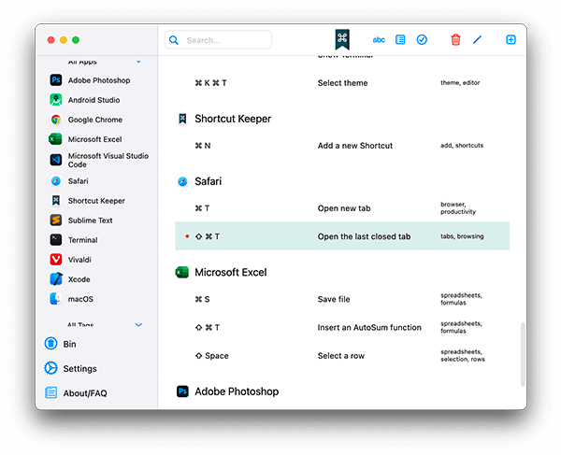Select Terminal in the sidebar
The width and height of the screenshot is (561, 455).
[82, 240]
